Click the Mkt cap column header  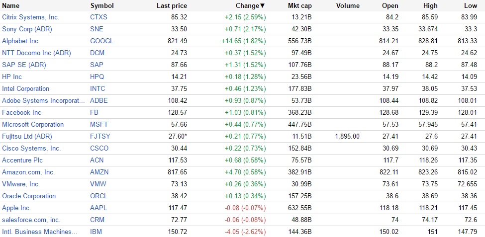(299, 5)
